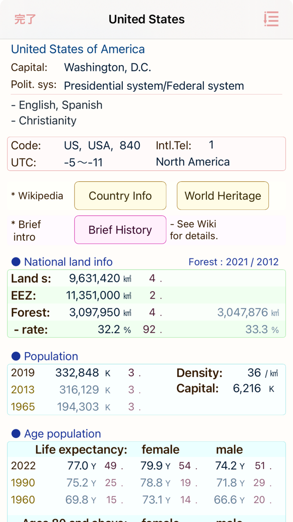Viewport: 293px width, 522px height.
Task: Open the Forest 2021 / 2012 link
Action: [x=234, y=261]
